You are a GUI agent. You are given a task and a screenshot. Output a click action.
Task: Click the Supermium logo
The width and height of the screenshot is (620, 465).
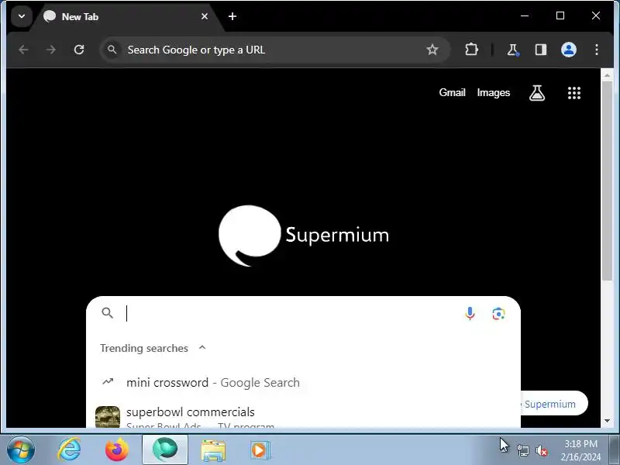pyautogui.click(x=304, y=236)
